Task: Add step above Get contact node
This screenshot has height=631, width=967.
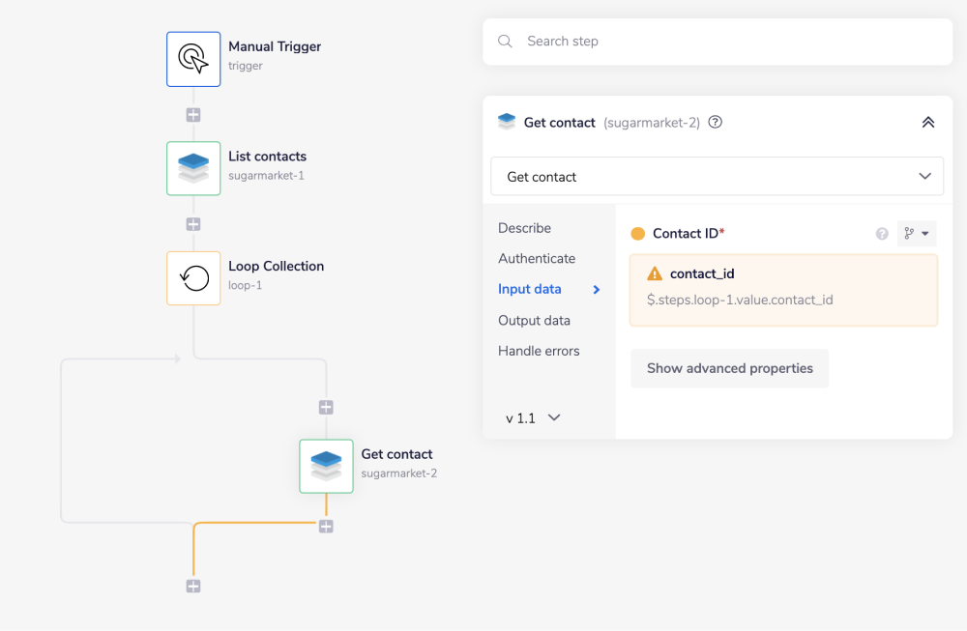Action: coord(326,408)
